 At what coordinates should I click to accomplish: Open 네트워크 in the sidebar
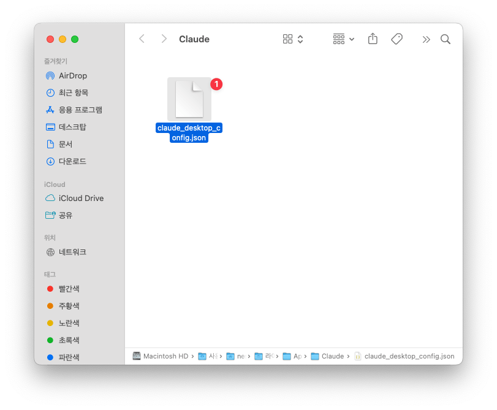pos(66,252)
